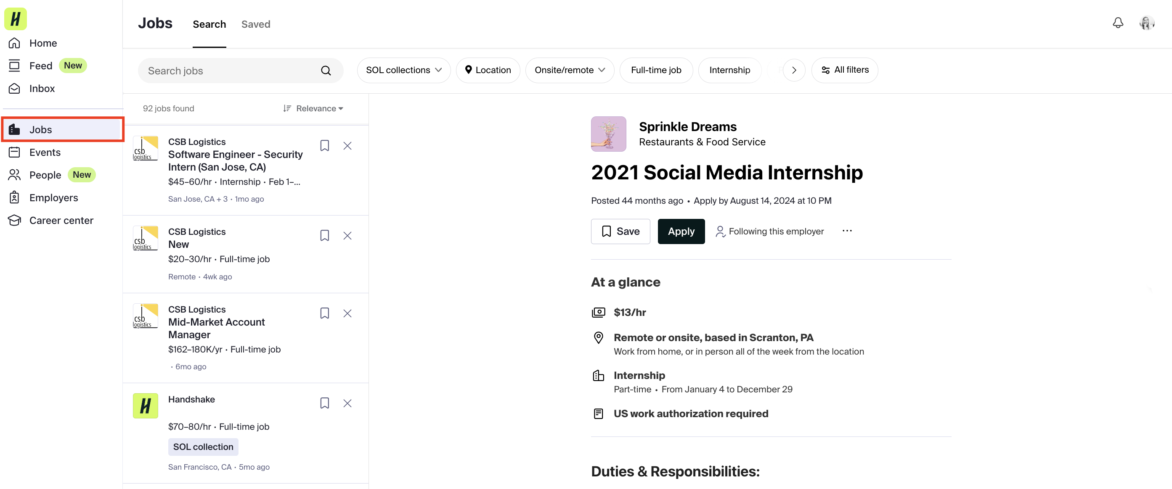Click the Handshake job logo thumbnail
The height and width of the screenshot is (489, 1172).
pos(145,406)
